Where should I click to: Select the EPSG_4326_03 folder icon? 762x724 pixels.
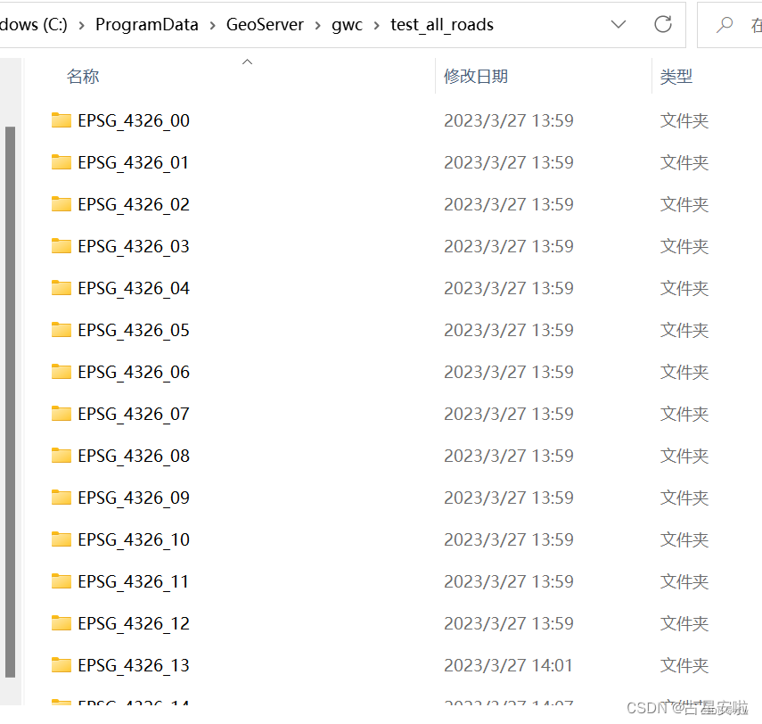tap(61, 246)
